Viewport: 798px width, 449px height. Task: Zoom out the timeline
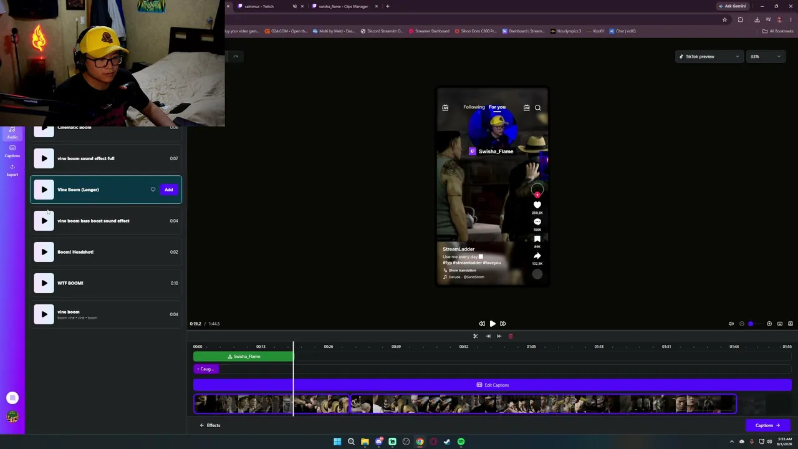pos(742,324)
